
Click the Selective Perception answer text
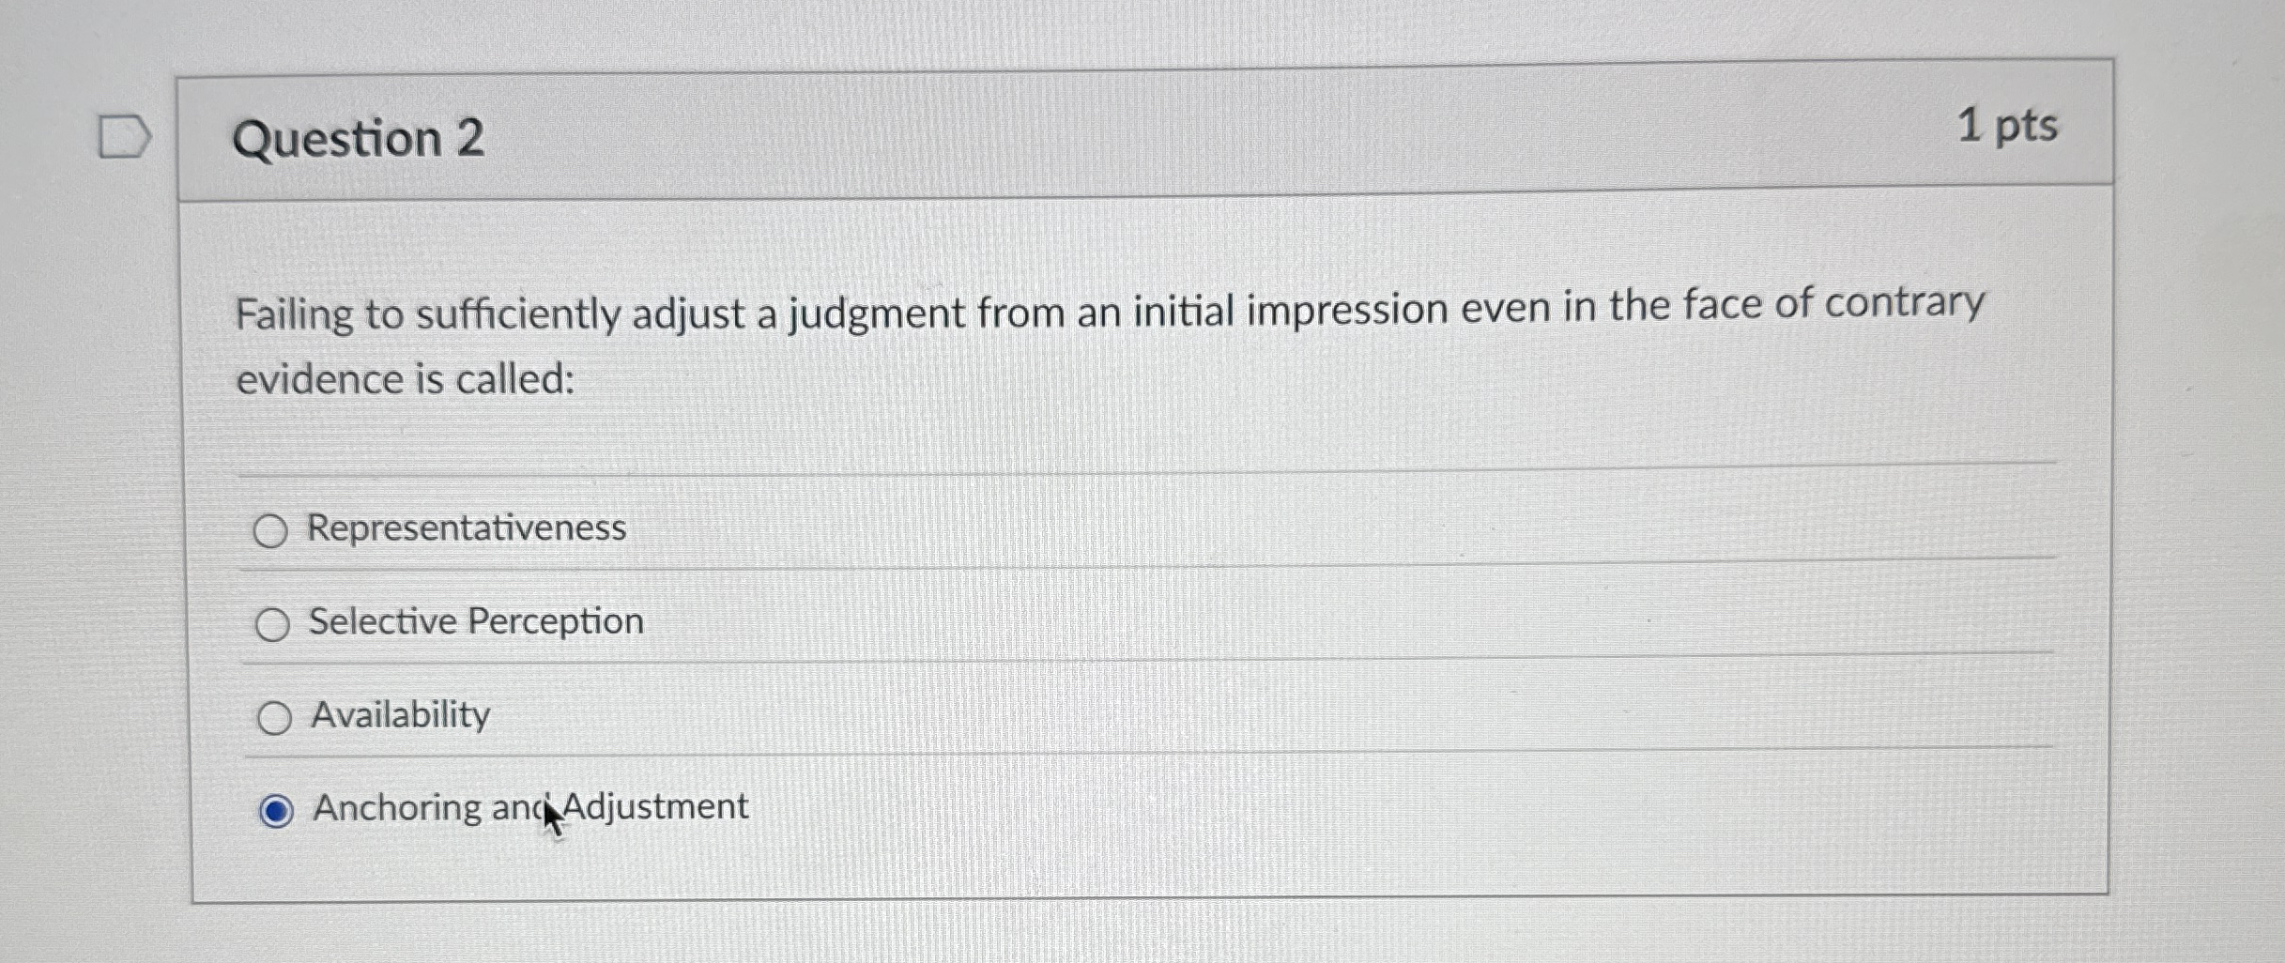click(476, 620)
